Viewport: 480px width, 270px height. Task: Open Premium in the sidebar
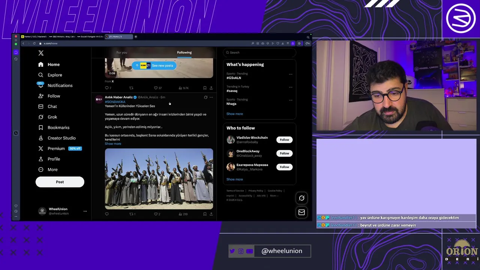60,148
